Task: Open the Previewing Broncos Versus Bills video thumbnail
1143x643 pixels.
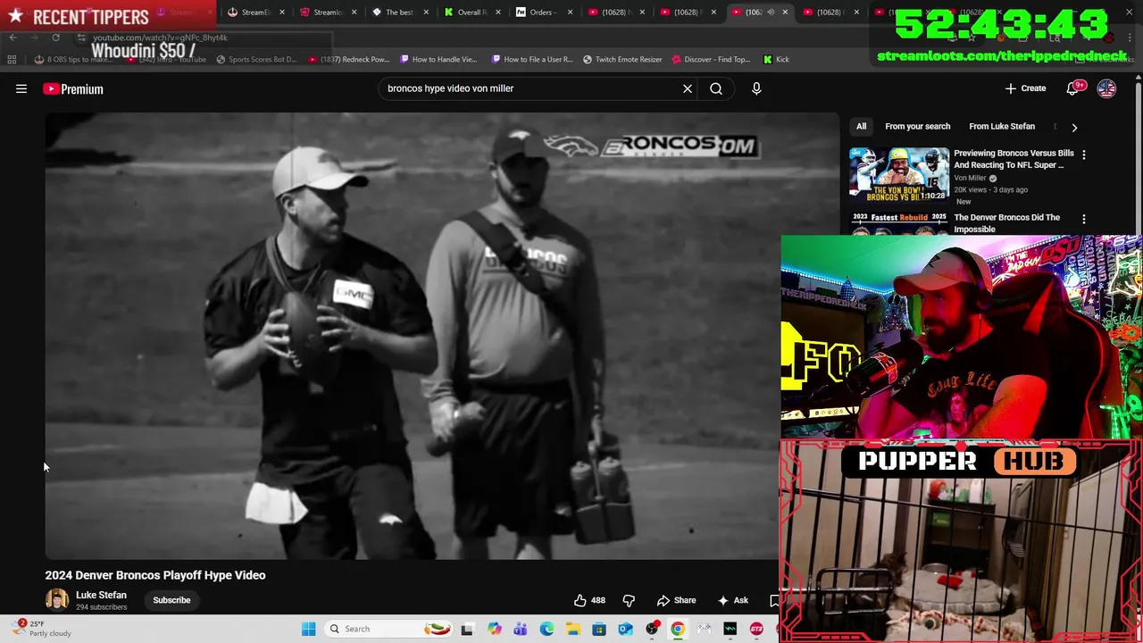Action: click(899, 175)
